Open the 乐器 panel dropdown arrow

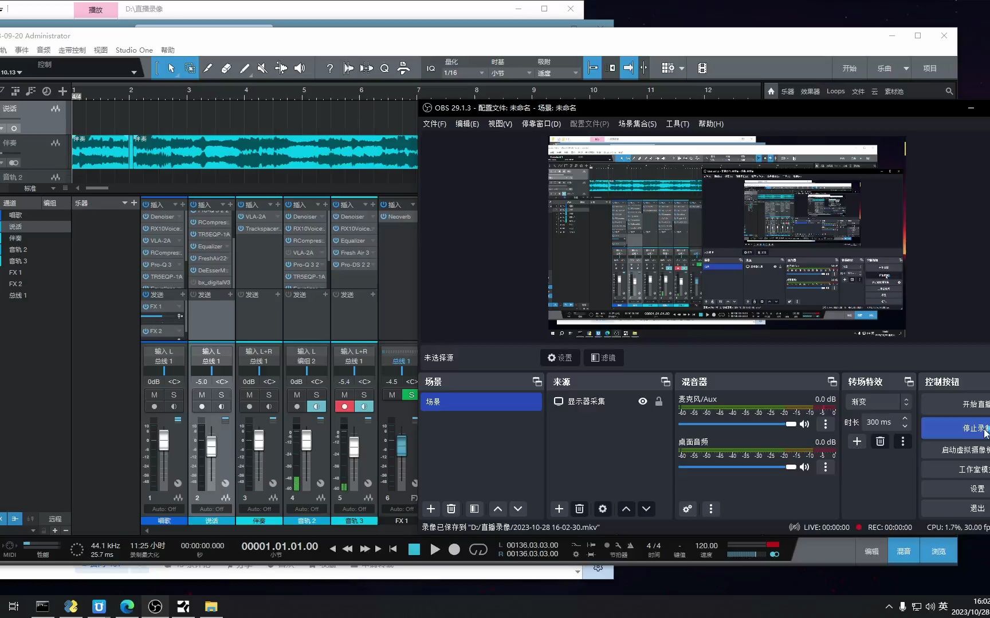[x=124, y=203]
